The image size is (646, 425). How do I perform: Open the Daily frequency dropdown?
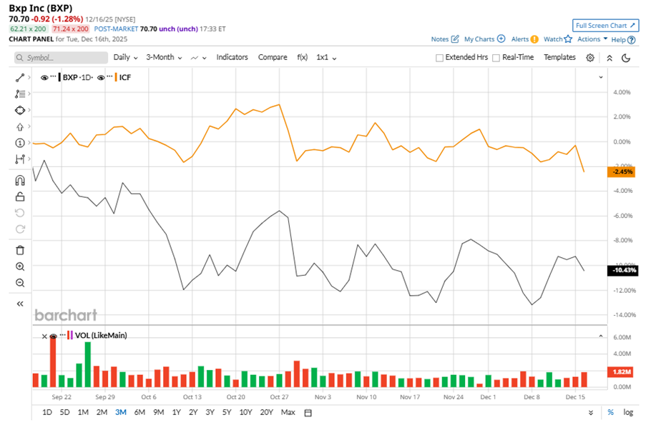(125, 57)
